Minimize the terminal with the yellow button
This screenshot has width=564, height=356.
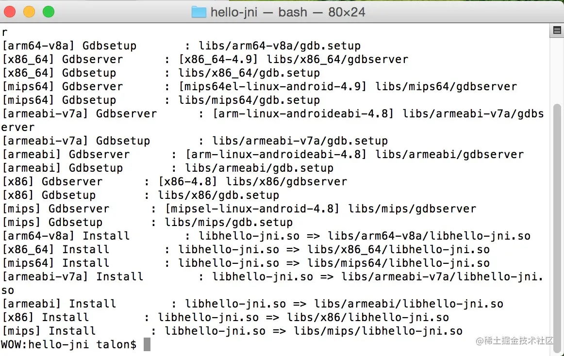29,12
